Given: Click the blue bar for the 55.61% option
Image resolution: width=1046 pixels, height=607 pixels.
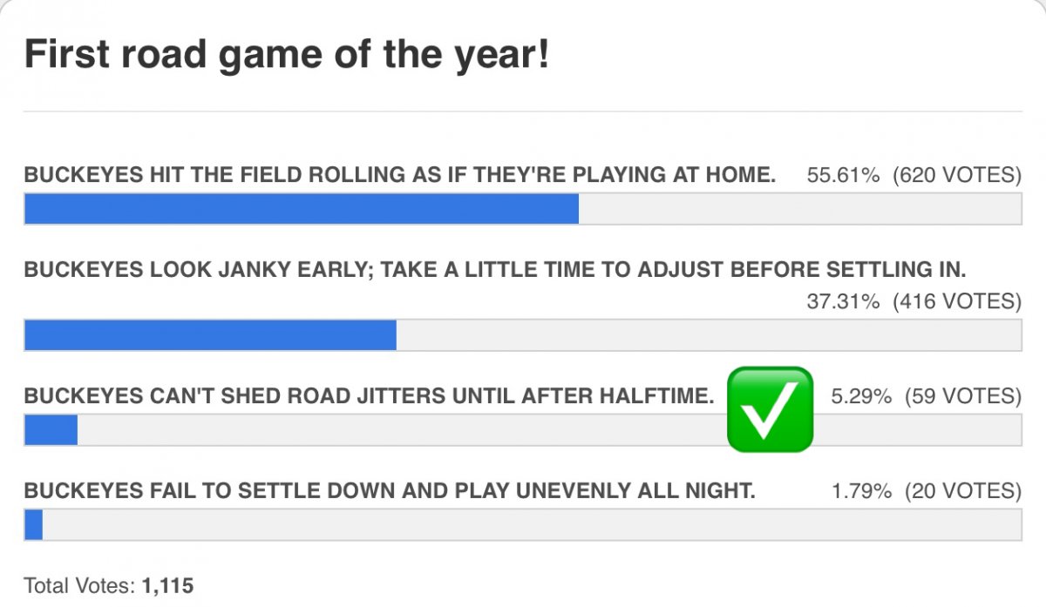Looking at the screenshot, I should (x=302, y=209).
